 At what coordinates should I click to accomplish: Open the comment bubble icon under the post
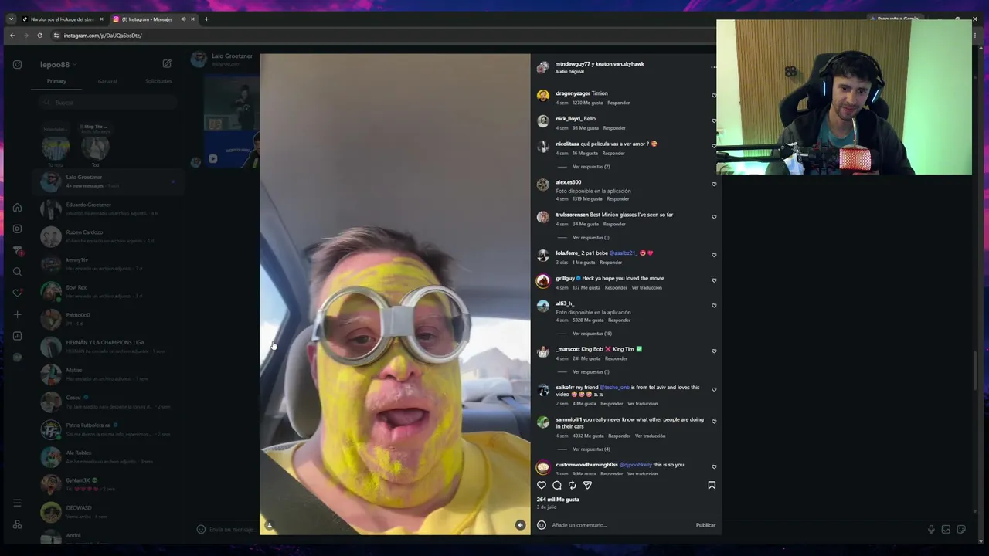(557, 485)
